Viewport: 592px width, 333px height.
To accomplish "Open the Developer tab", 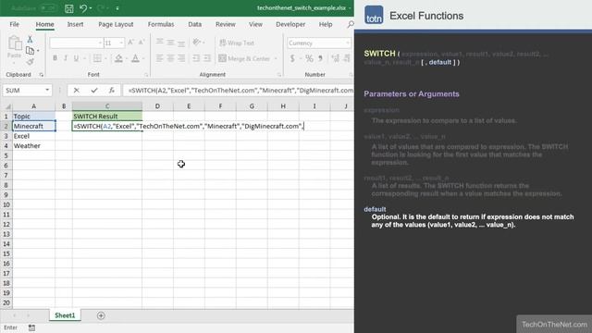I will point(290,24).
